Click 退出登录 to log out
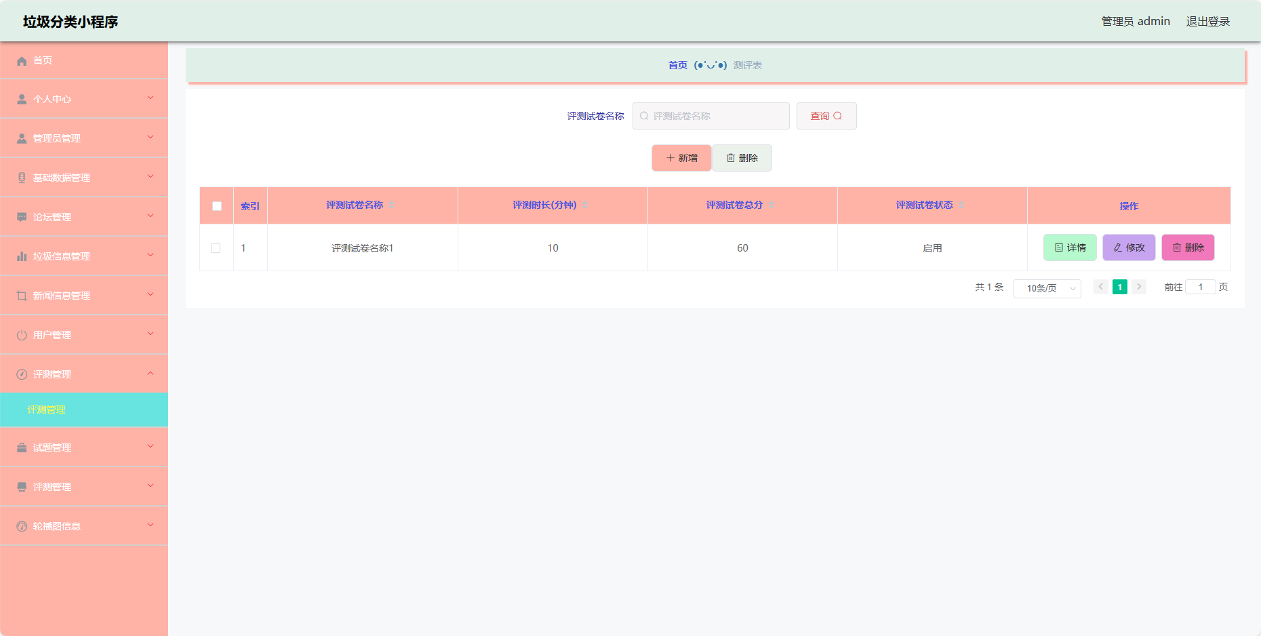 pyautogui.click(x=1207, y=22)
